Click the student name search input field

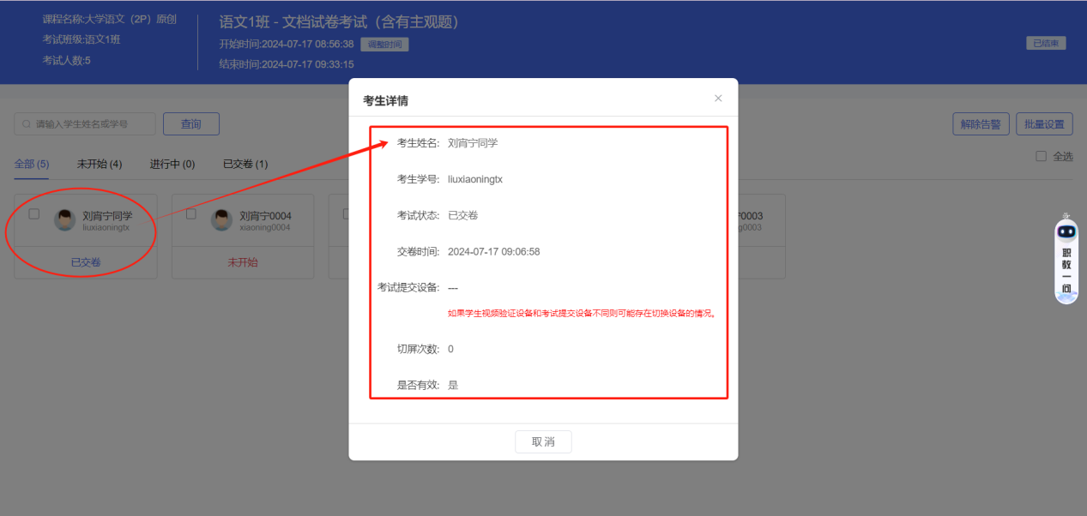tap(86, 123)
